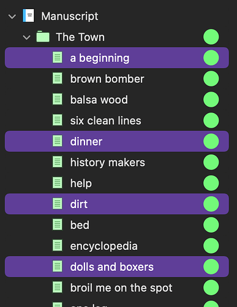Screen dimensions: 237x307
Task: Click green label dot beside dolls and boxers
Action: 211,266
